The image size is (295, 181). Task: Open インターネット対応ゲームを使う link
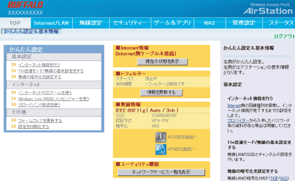pyautogui.click(x=45, y=92)
